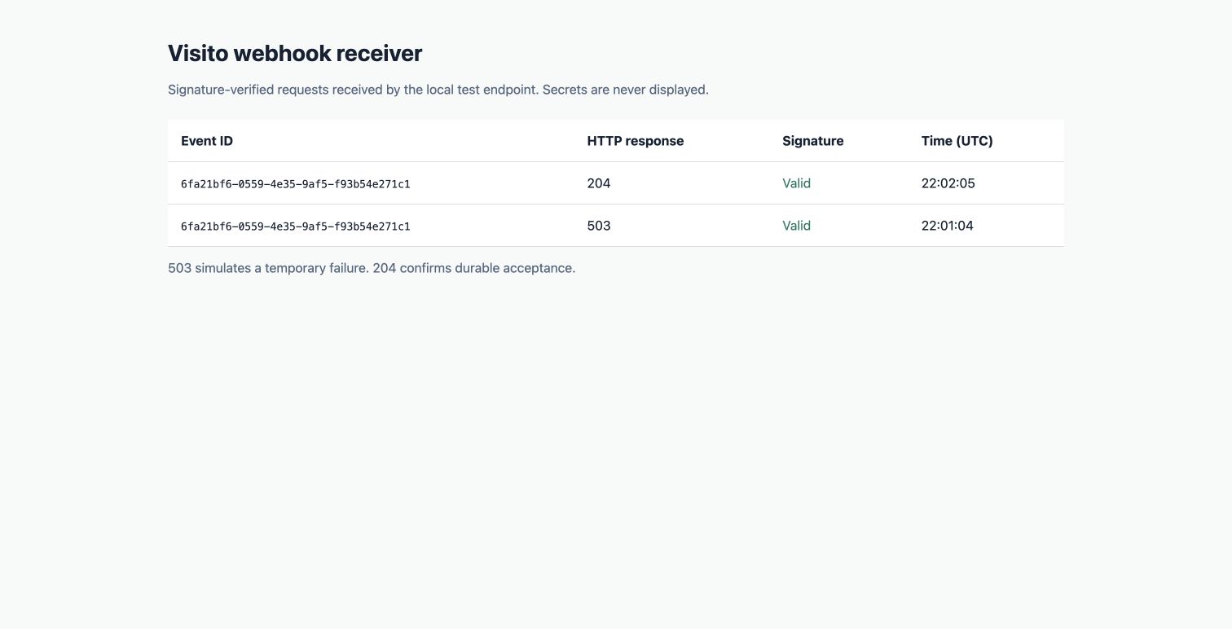Click the "22:02:05" time cell
This screenshot has height=629, width=1232.
click(948, 183)
